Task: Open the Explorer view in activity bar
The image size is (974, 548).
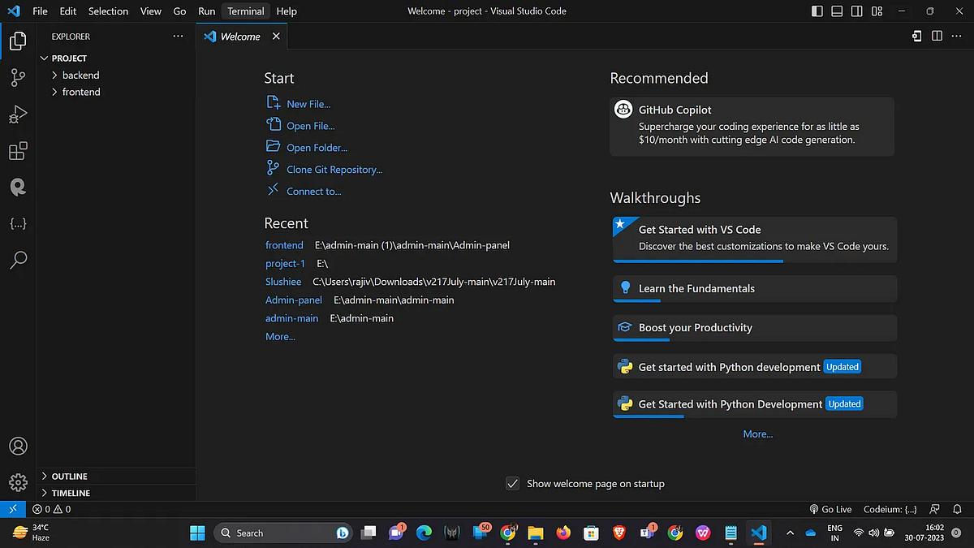Action: [18, 41]
